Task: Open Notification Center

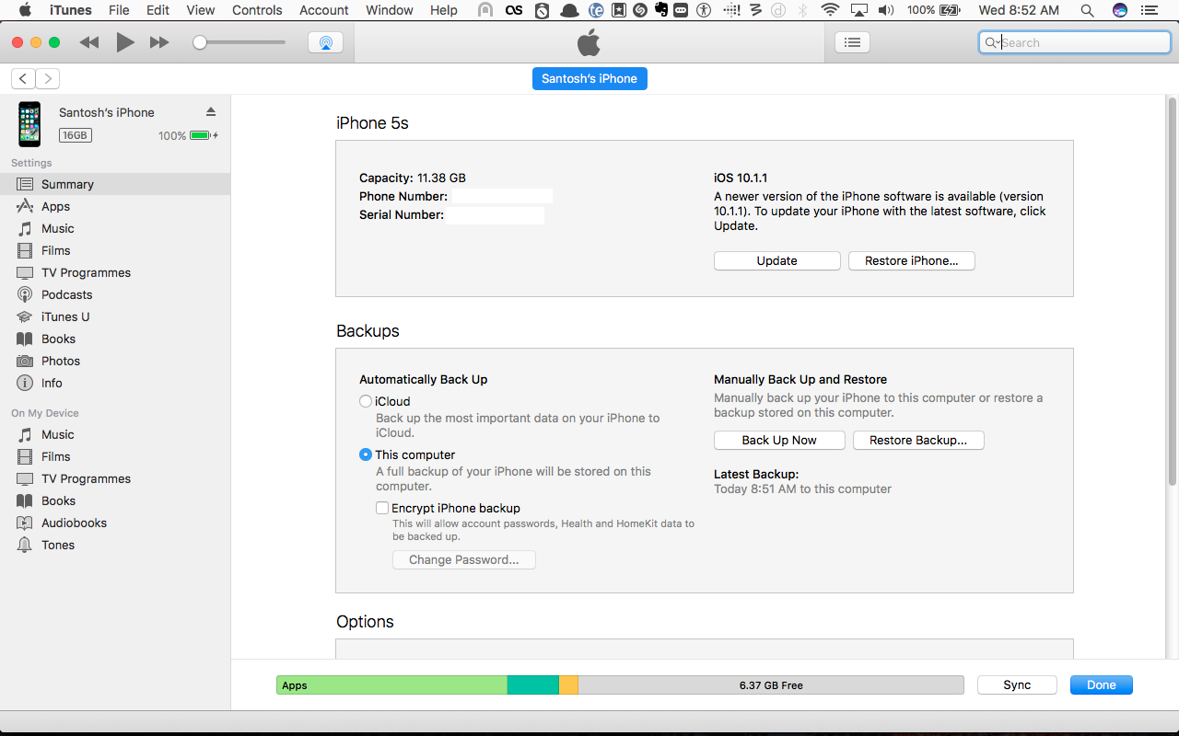Action: tap(1148, 10)
